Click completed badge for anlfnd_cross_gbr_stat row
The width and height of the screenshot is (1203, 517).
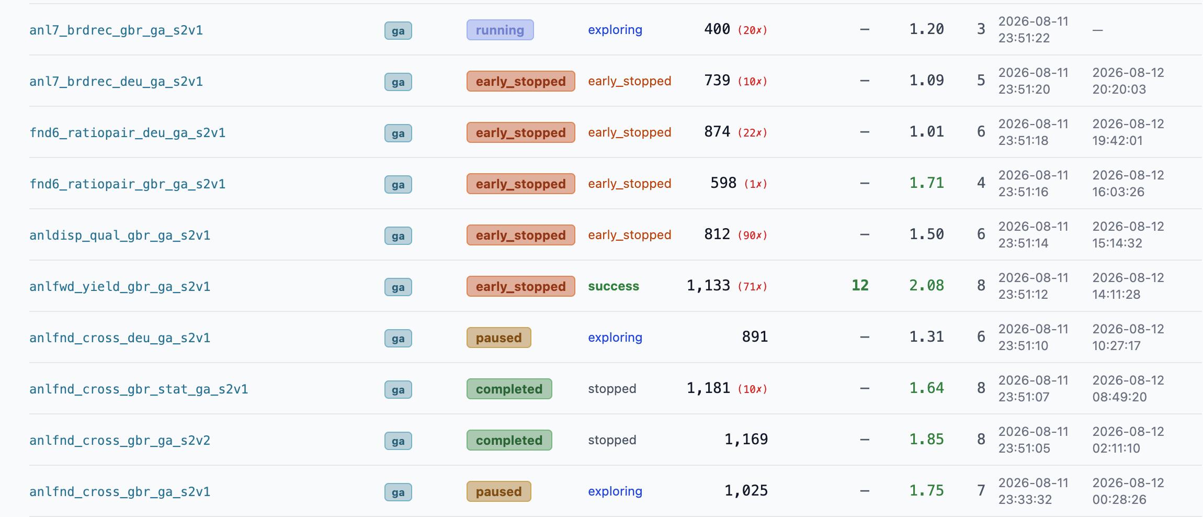509,389
